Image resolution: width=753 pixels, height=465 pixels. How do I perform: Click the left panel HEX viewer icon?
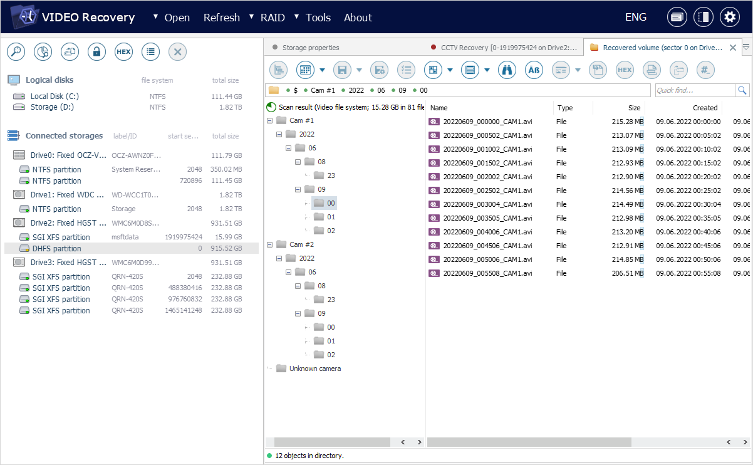124,52
